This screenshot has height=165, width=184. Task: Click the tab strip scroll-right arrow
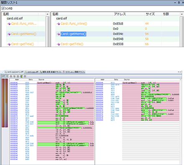click(x=180, y=72)
